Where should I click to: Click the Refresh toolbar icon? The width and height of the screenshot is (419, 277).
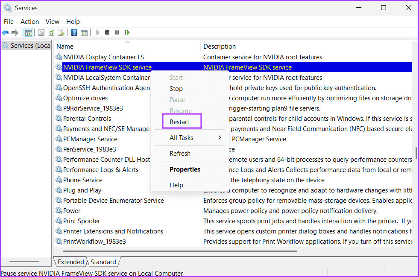coord(51,32)
